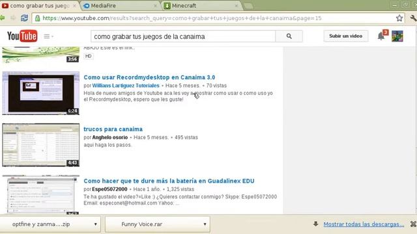Open Willians Lartiguez Tutoriales channel

click(x=126, y=85)
